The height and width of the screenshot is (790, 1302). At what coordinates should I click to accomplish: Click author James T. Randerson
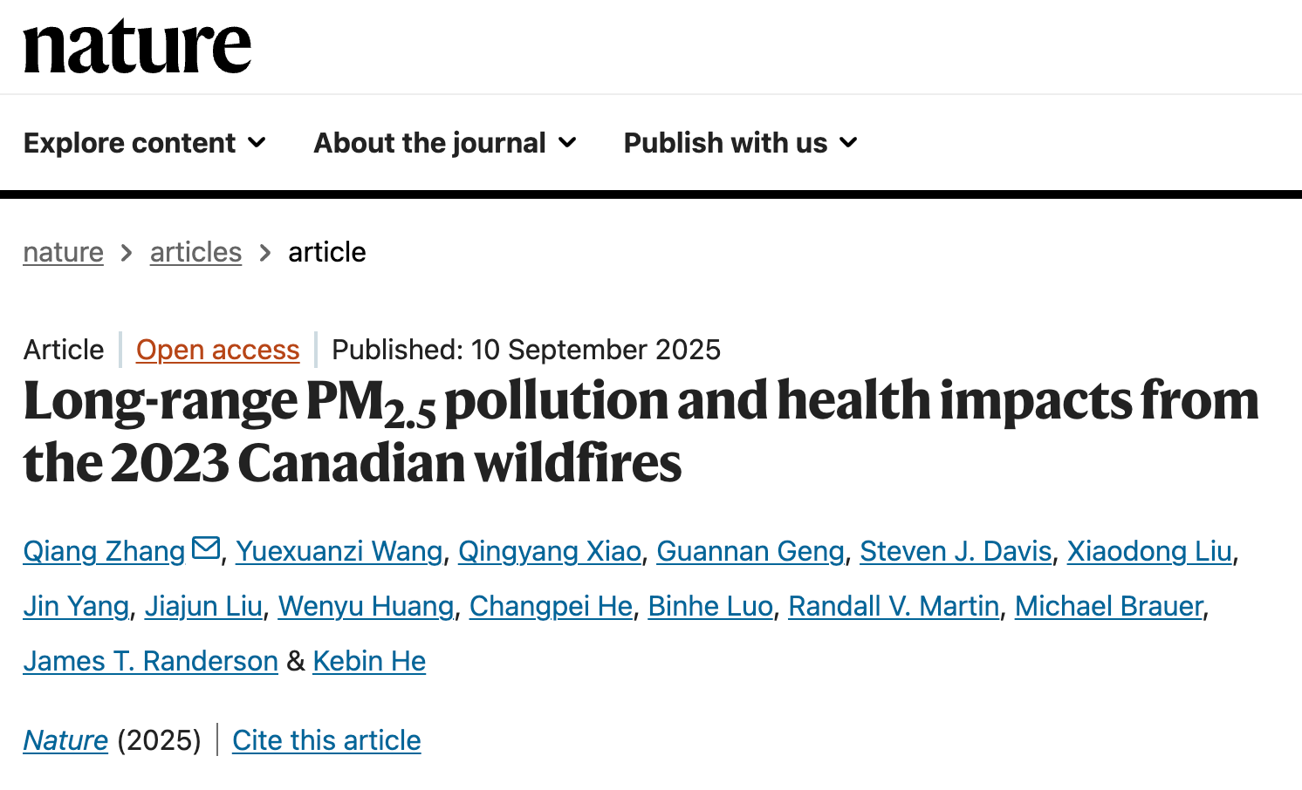(x=150, y=661)
